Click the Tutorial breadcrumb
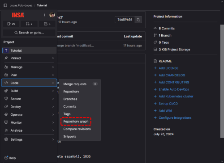224x163 pixels. (42, 5)
